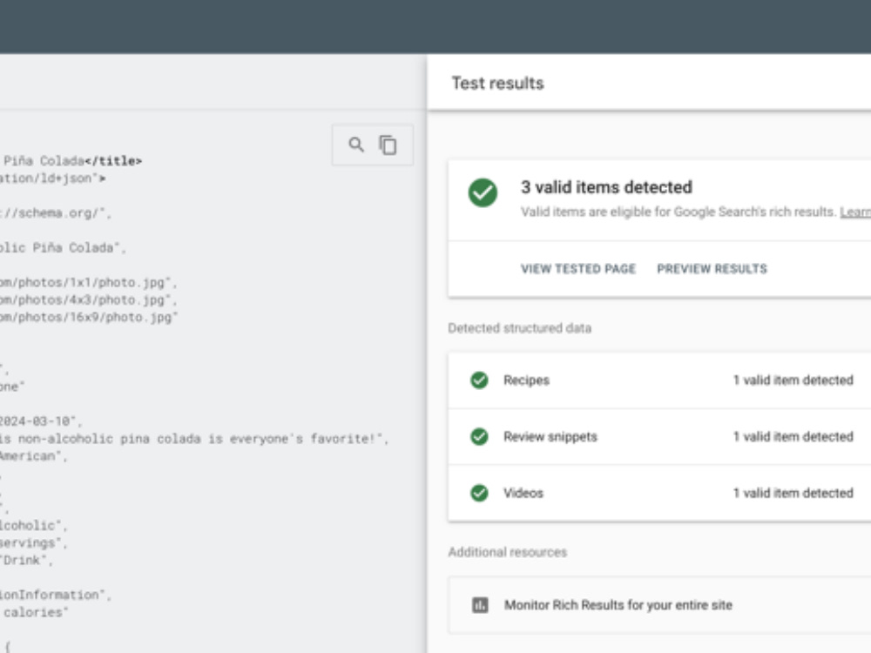Select Videos' '1 valid item detected' text

pos(793,493)
